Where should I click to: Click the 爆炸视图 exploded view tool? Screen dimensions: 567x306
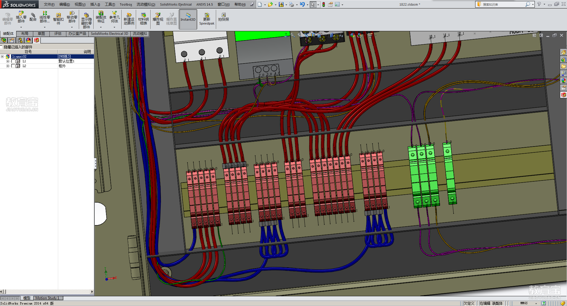(158, 19)
